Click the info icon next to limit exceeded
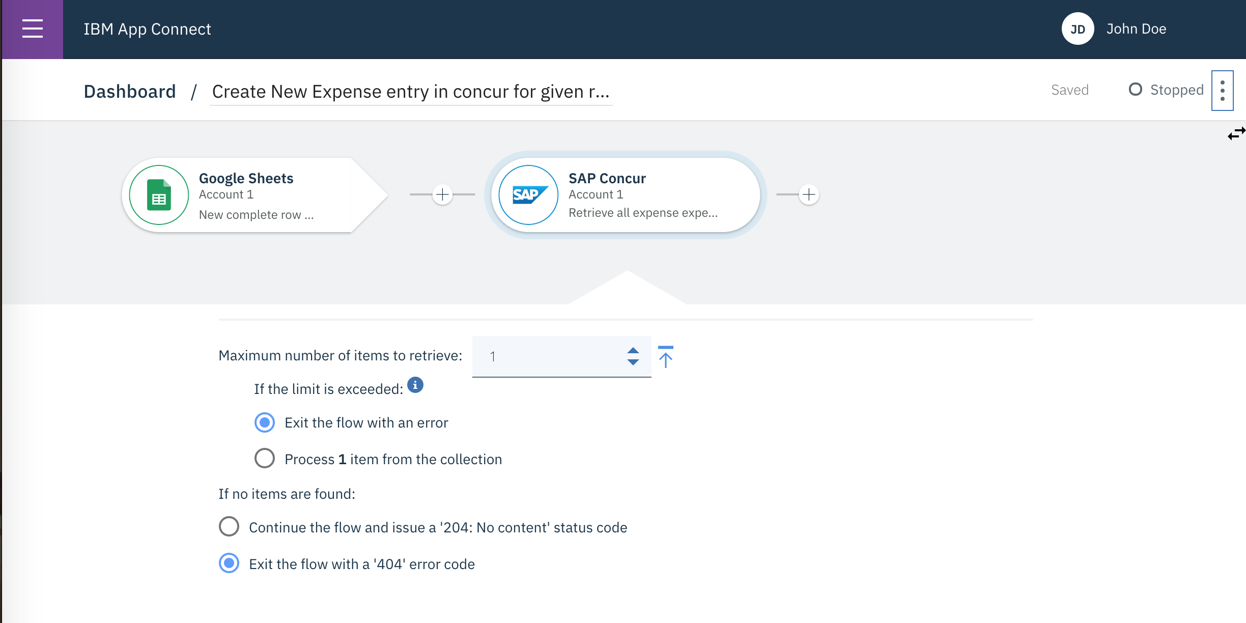1246x623 pixels. click(415, 385)
